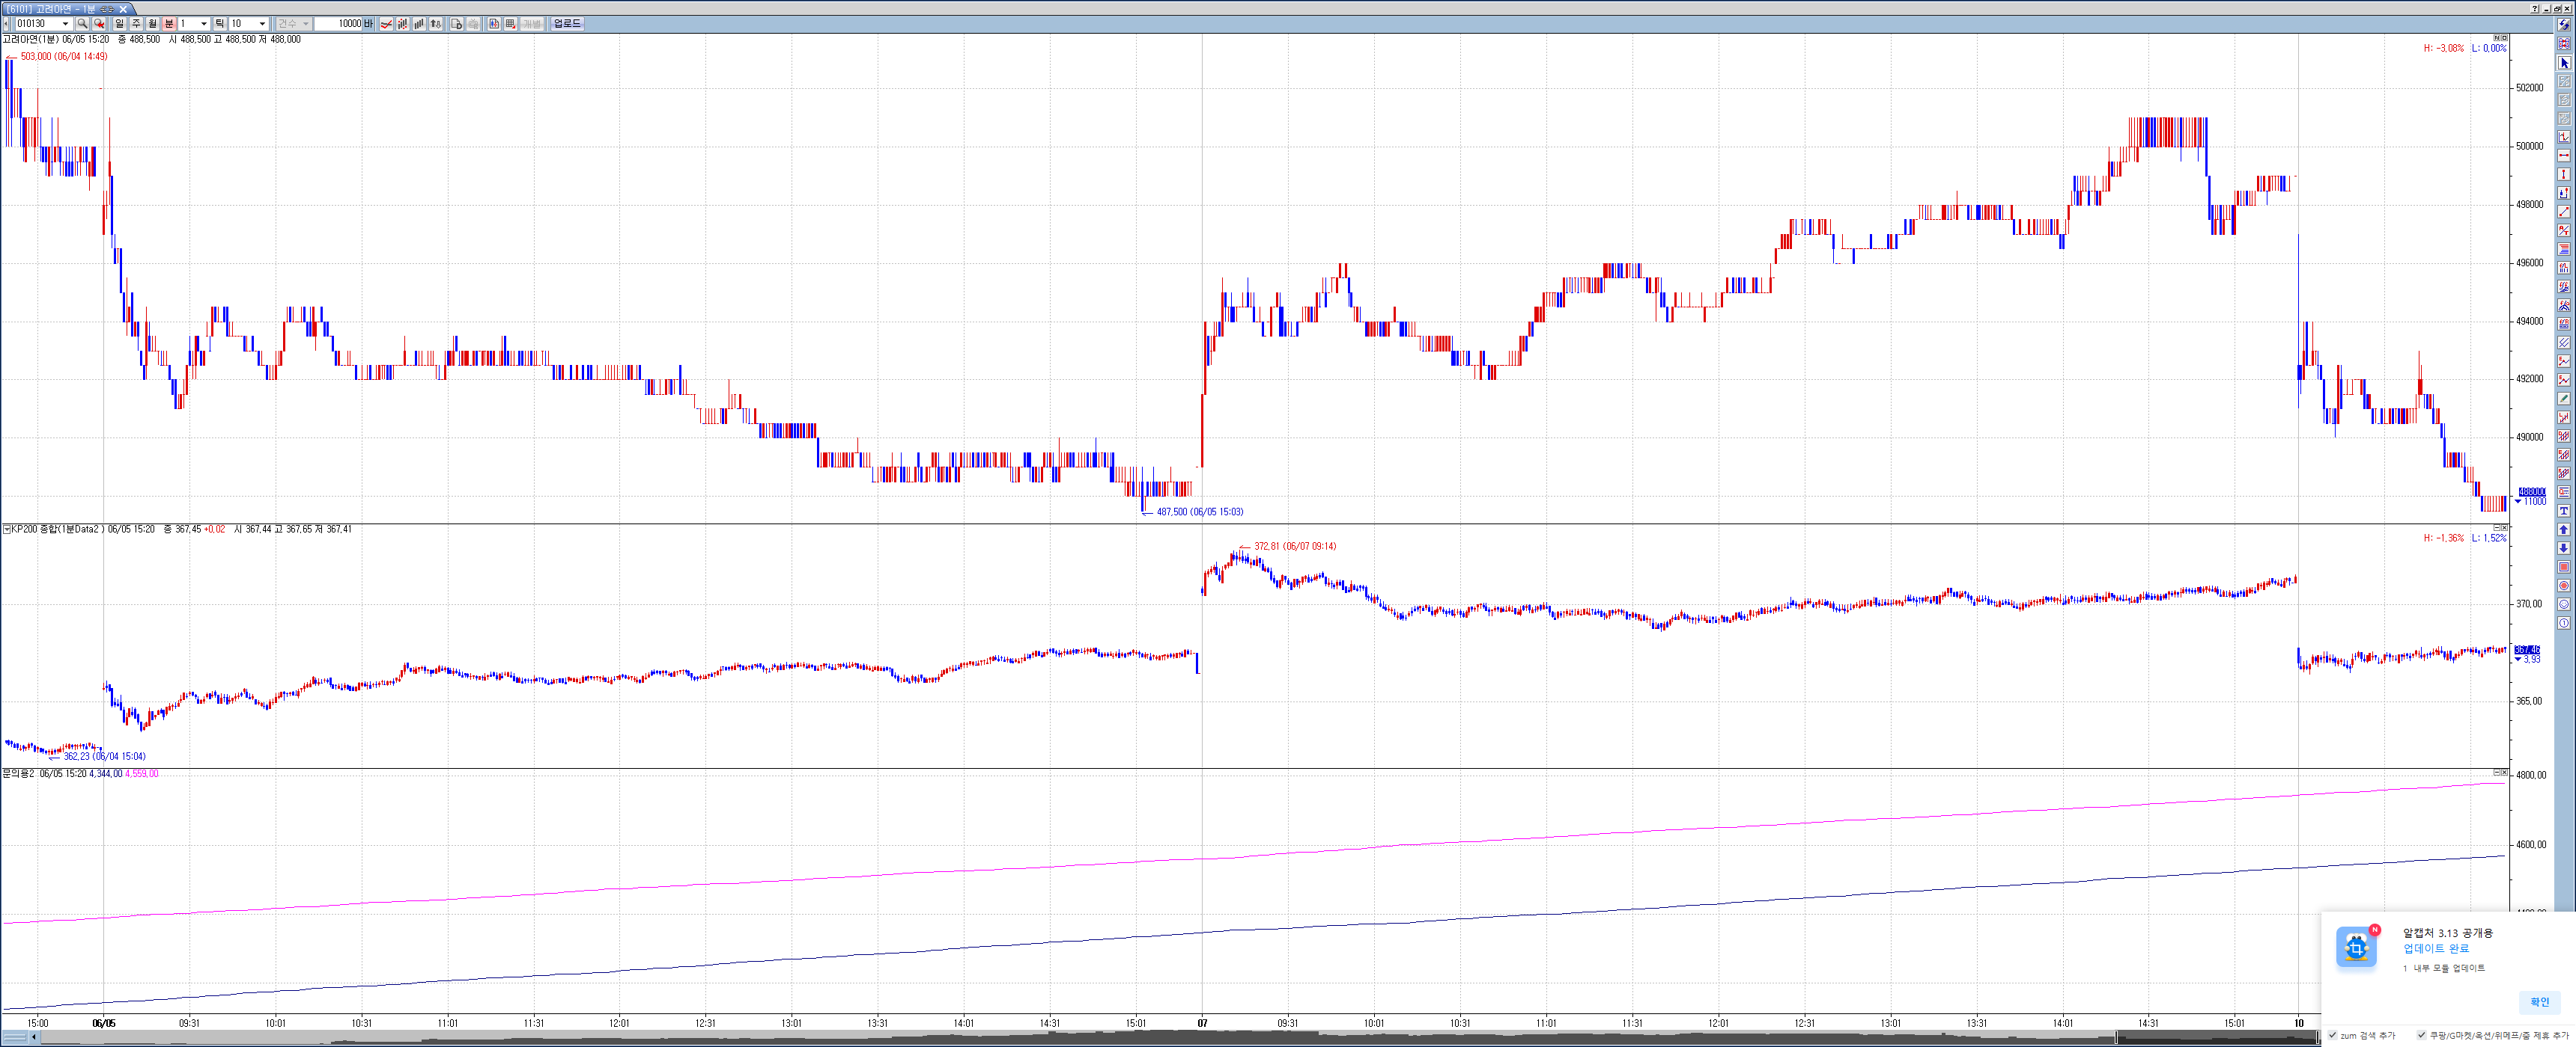Click the 확인 button in update popup
The height and width of the screenshot is (1047, 2576).
coord(2540,1001)
